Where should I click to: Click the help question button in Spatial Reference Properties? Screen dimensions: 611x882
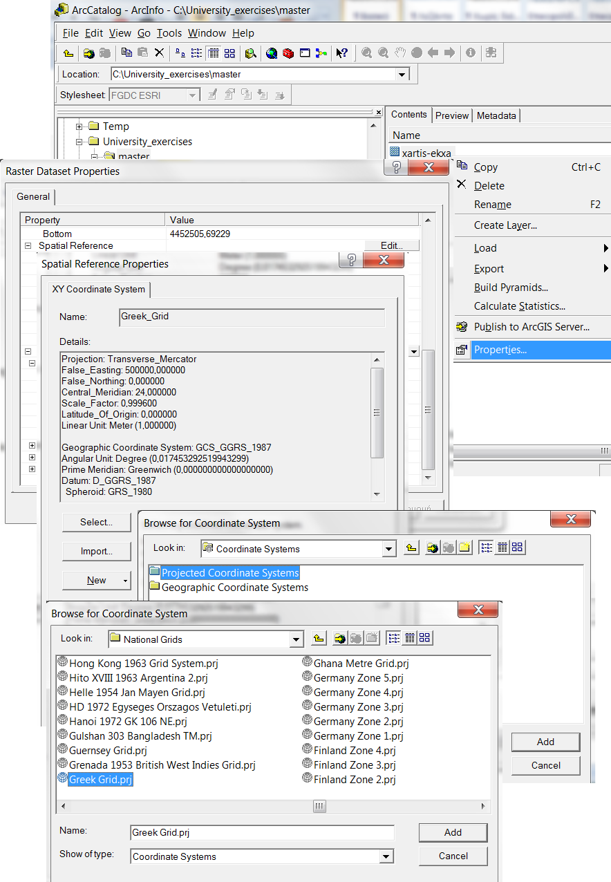(x=350, y=260)
